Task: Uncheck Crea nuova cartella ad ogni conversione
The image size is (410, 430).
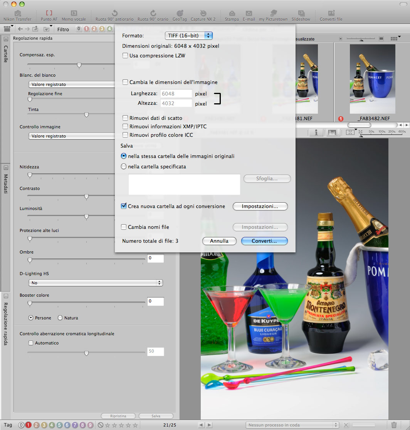Action: [x=124, y=206]
